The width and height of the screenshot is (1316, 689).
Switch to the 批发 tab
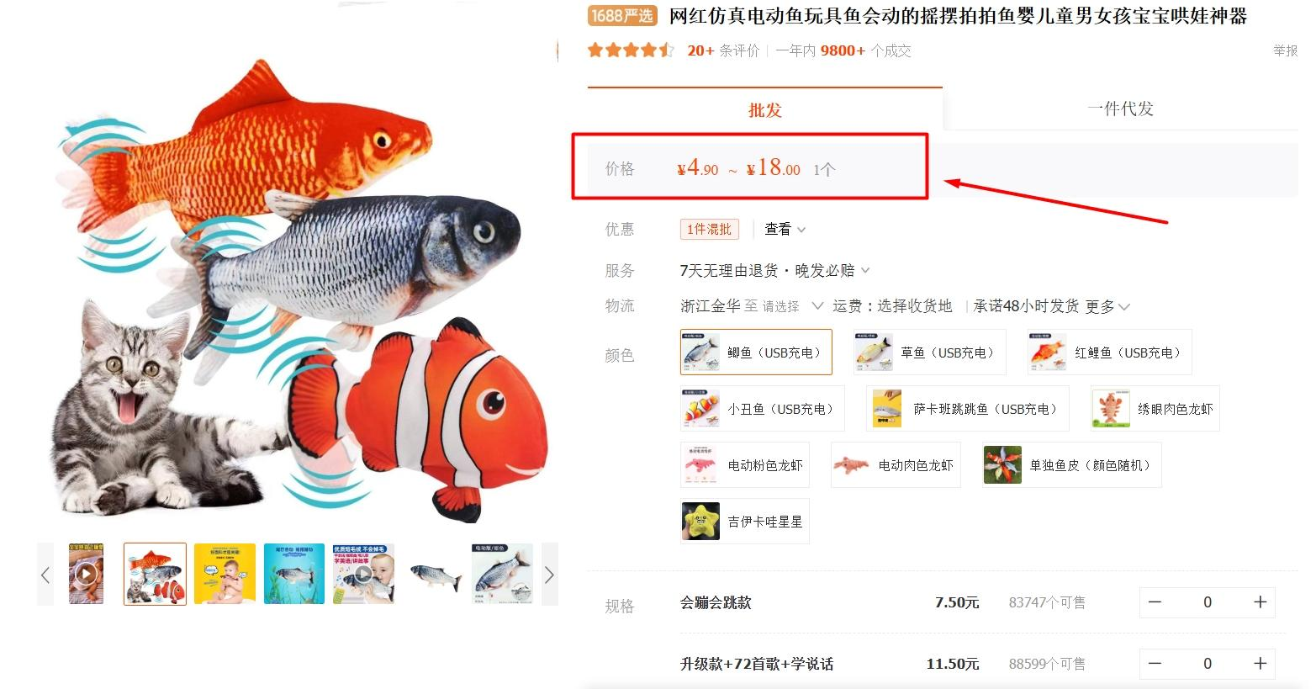pyautogui.click(x=765, y=109)
